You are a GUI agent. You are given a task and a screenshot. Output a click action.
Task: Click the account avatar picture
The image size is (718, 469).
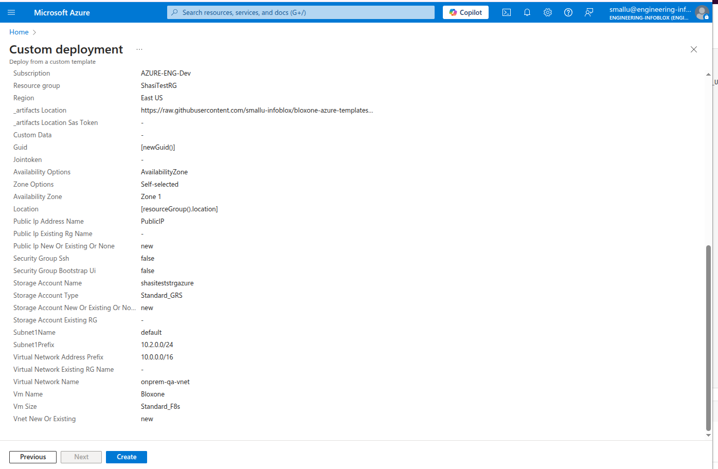702,12
